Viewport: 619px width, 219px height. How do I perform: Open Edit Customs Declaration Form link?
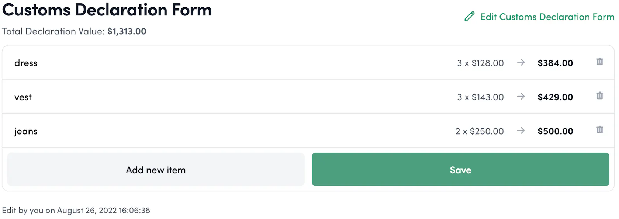tap(547, 17)
